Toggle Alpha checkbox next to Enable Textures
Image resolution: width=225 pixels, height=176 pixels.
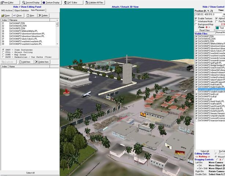pyautogui.click(x=217, y=18)
